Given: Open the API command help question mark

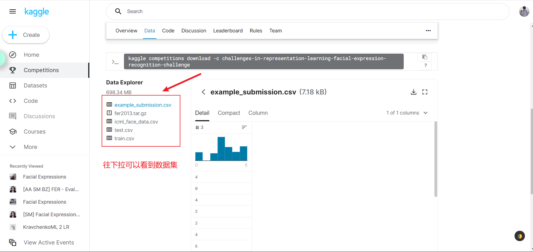Looking at the screenshot, I should (426, 65).
